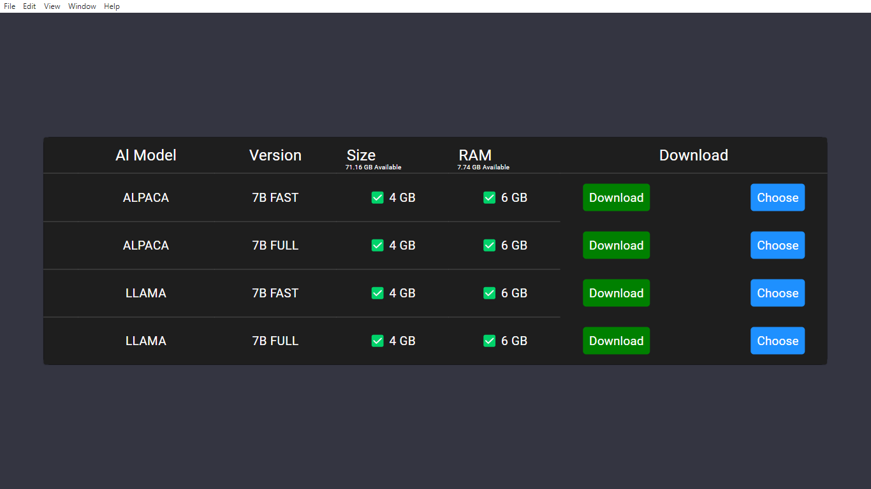Choose the ALPACA 7B FAST model file
The height and width of the screenshot is (489, 871).
coord(777,197)
